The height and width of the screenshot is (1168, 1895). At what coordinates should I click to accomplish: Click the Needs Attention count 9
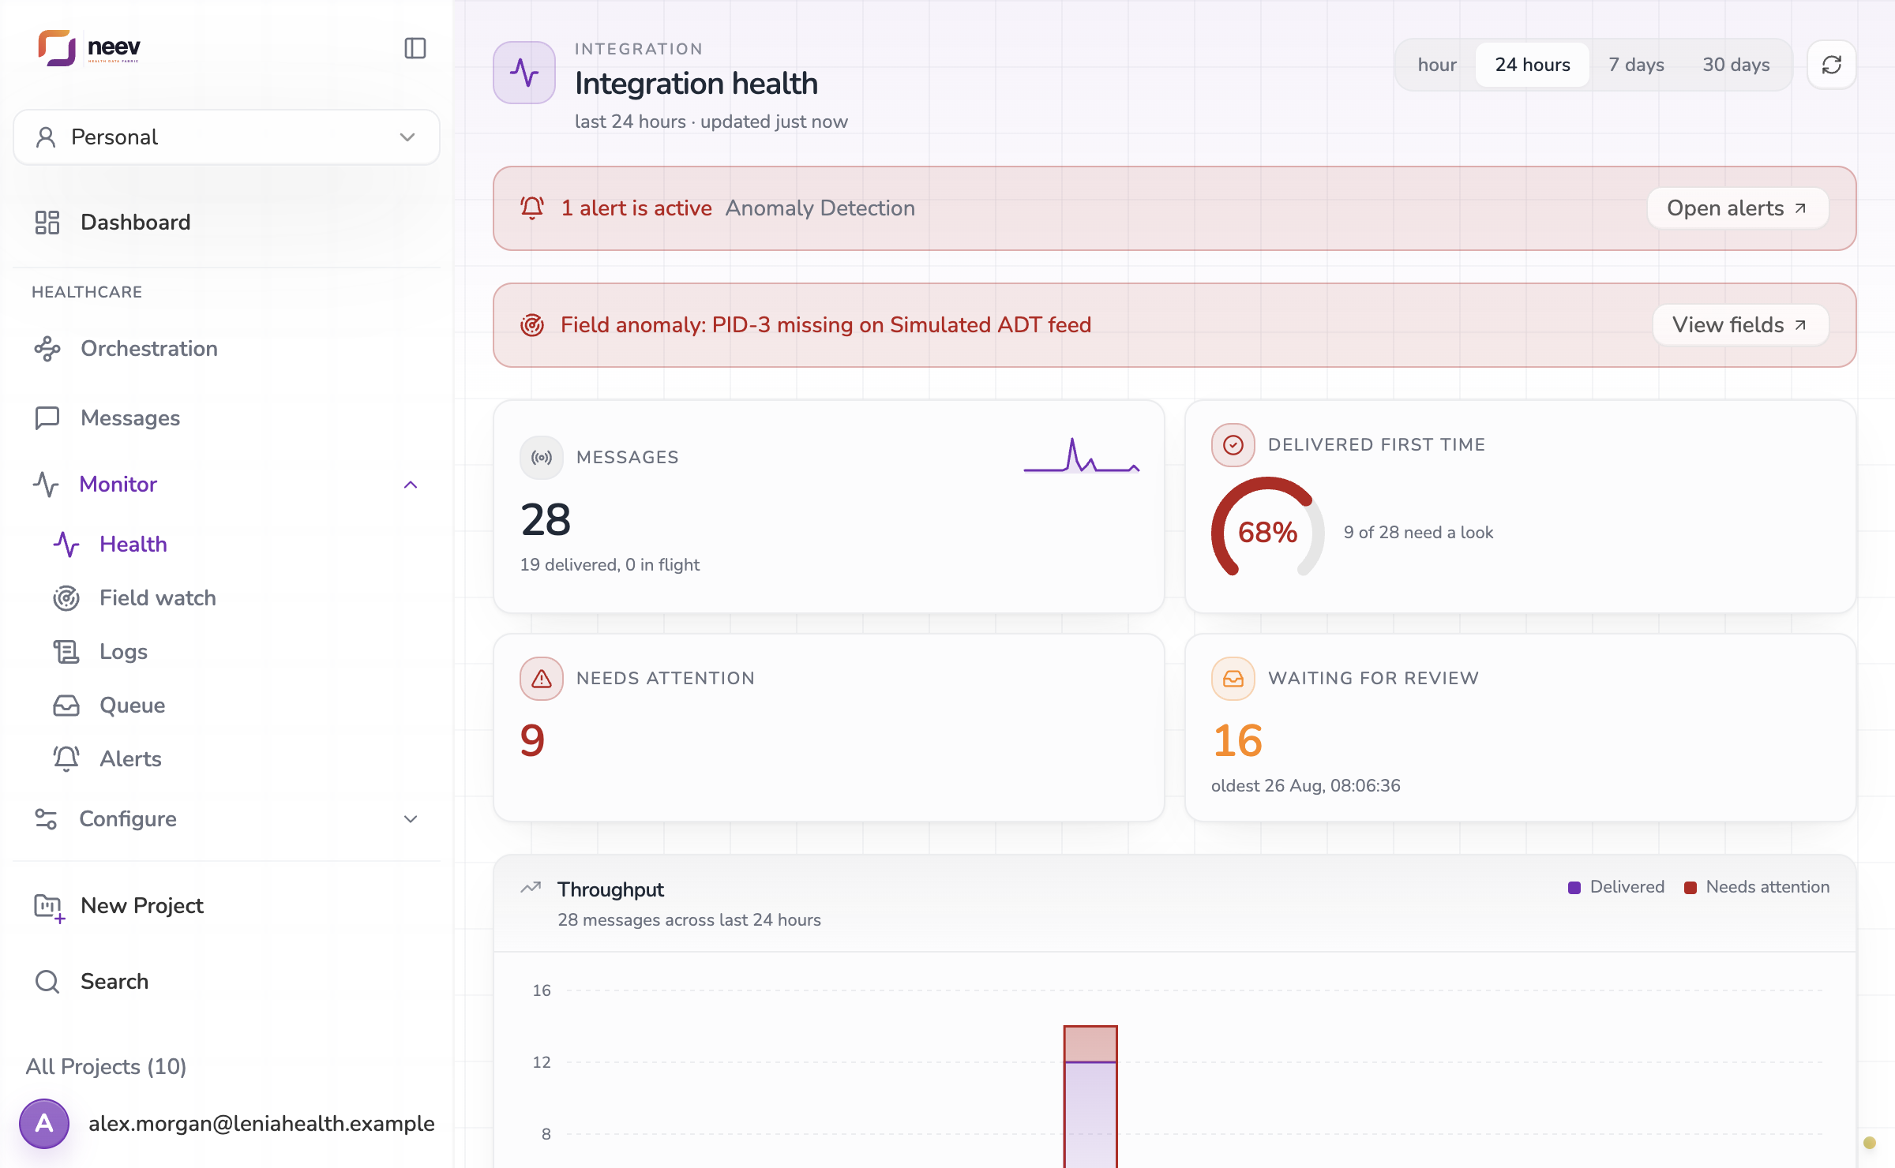pyautogui.click(x=533, y=740)
